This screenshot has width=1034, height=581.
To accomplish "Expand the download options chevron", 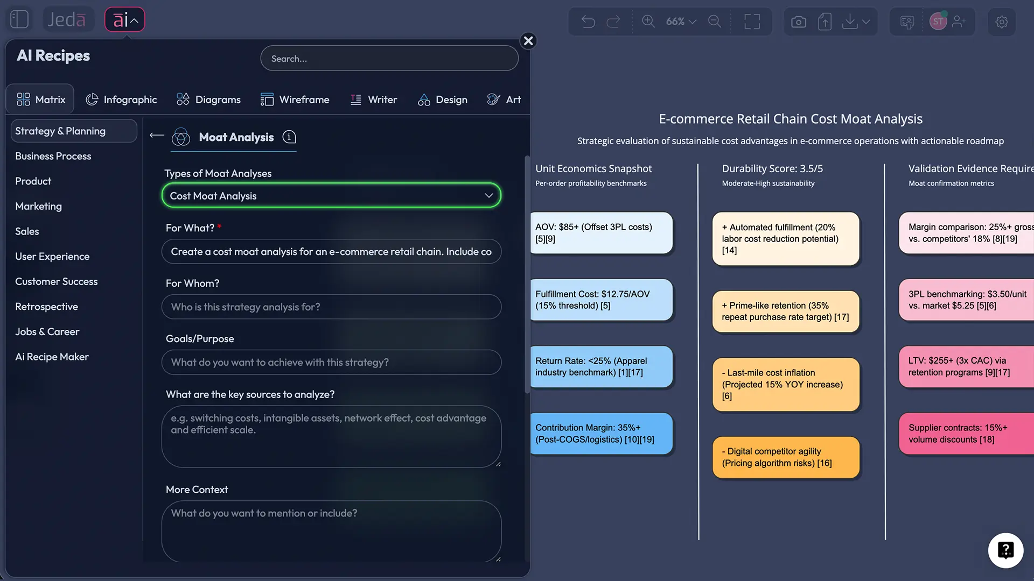I will [x=866, y=22].
